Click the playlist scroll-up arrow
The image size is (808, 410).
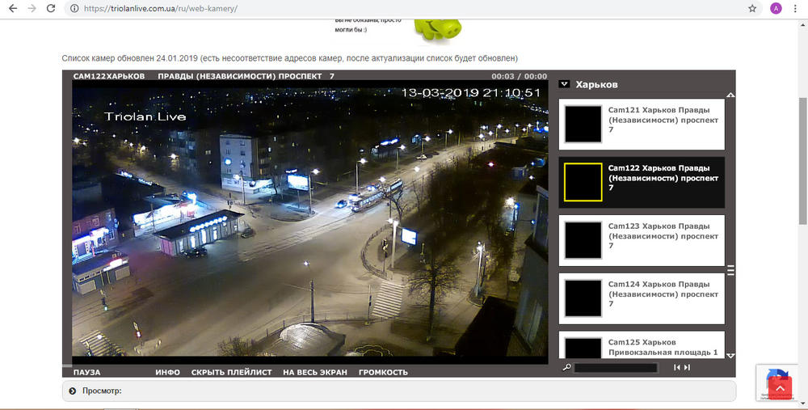click(x=730, y=95)
